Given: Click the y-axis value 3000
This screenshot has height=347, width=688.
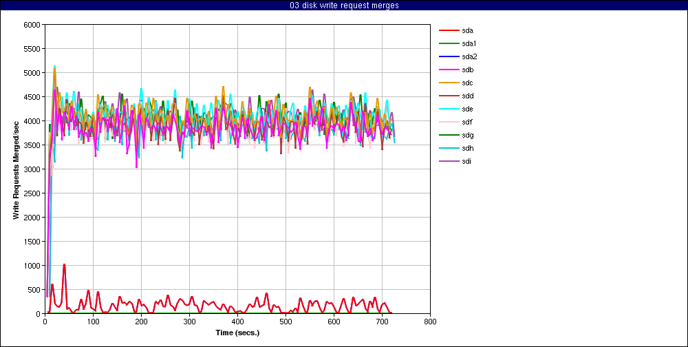Looking at the screenshot, I should [x=33, y=169].
